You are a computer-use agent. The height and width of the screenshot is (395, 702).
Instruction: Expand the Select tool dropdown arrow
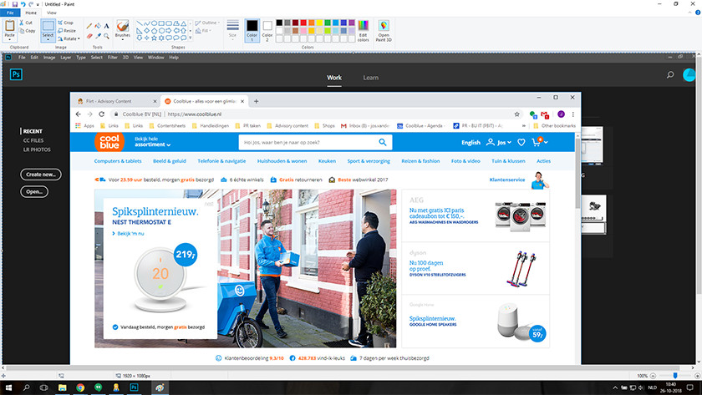pos(48,41)
